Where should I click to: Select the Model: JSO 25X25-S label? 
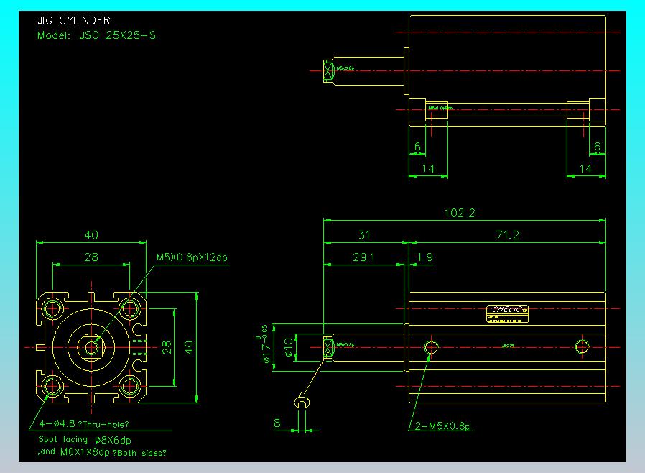[x=96, y=35]
